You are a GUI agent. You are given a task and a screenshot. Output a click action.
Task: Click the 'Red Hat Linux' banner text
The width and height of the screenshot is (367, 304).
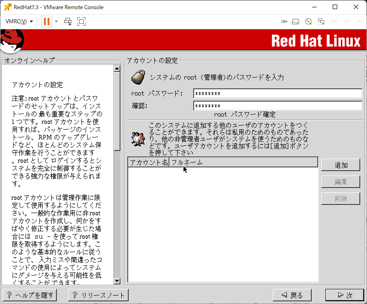(316, 41)
